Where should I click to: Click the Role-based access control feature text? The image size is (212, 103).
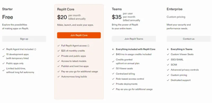pos(130,79)
